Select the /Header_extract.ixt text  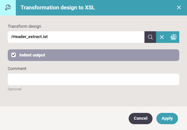(29, 37)
